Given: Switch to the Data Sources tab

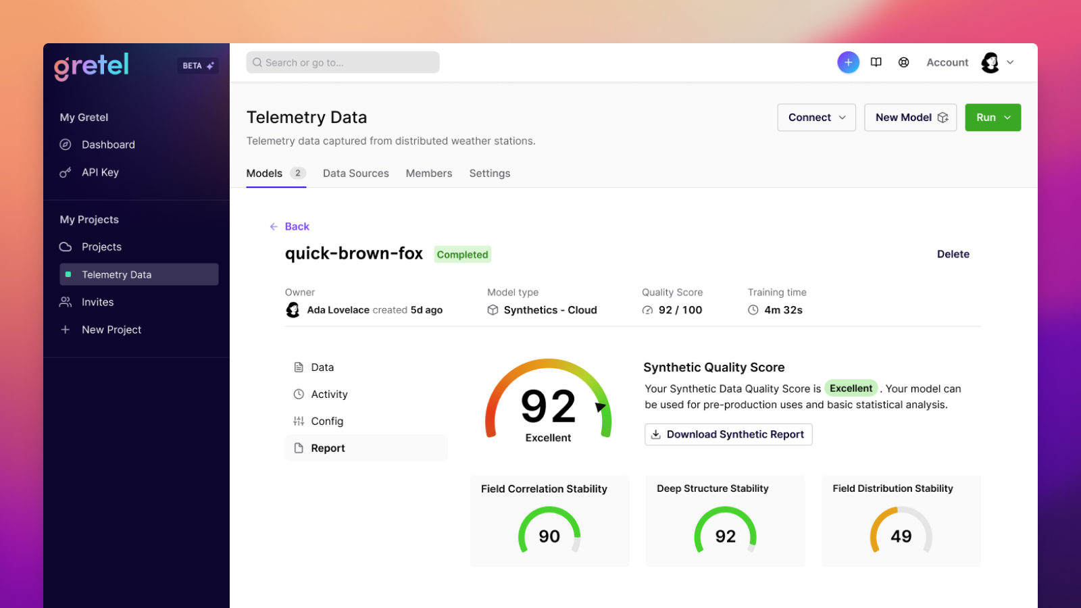Looking at the screenshot, I should [355, 174].
